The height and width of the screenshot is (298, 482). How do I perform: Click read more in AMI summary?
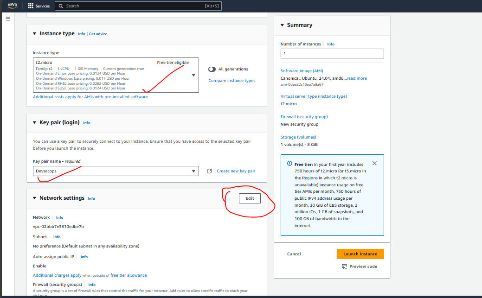[x=357, y=78]
